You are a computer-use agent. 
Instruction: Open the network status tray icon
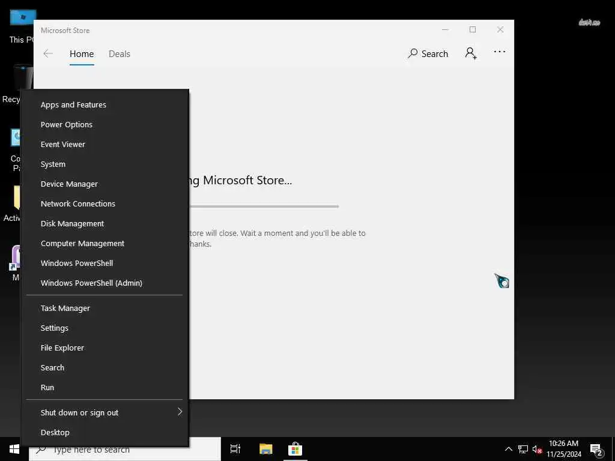pos(523,449)
